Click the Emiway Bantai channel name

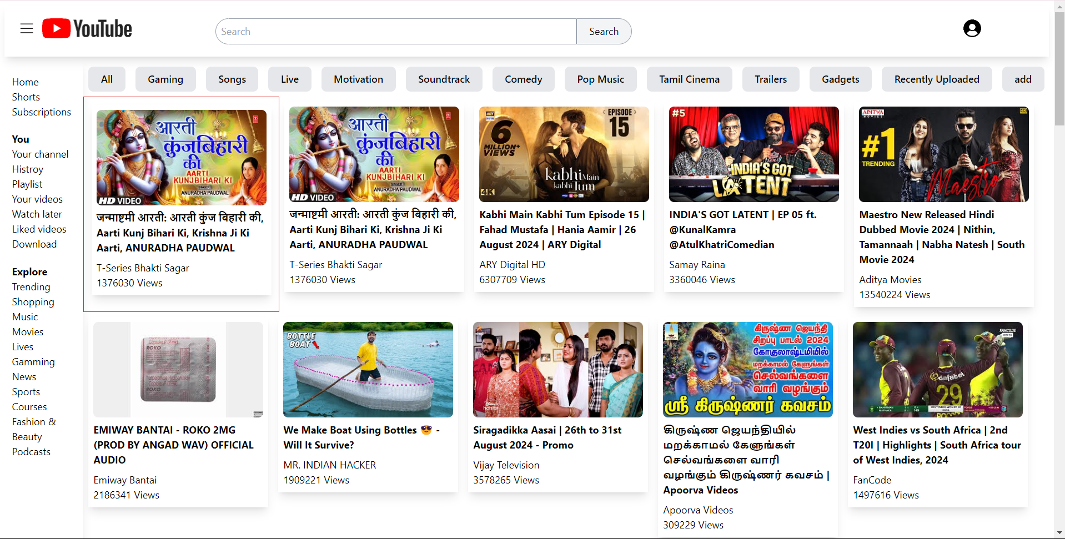click(x=125, y=480)
